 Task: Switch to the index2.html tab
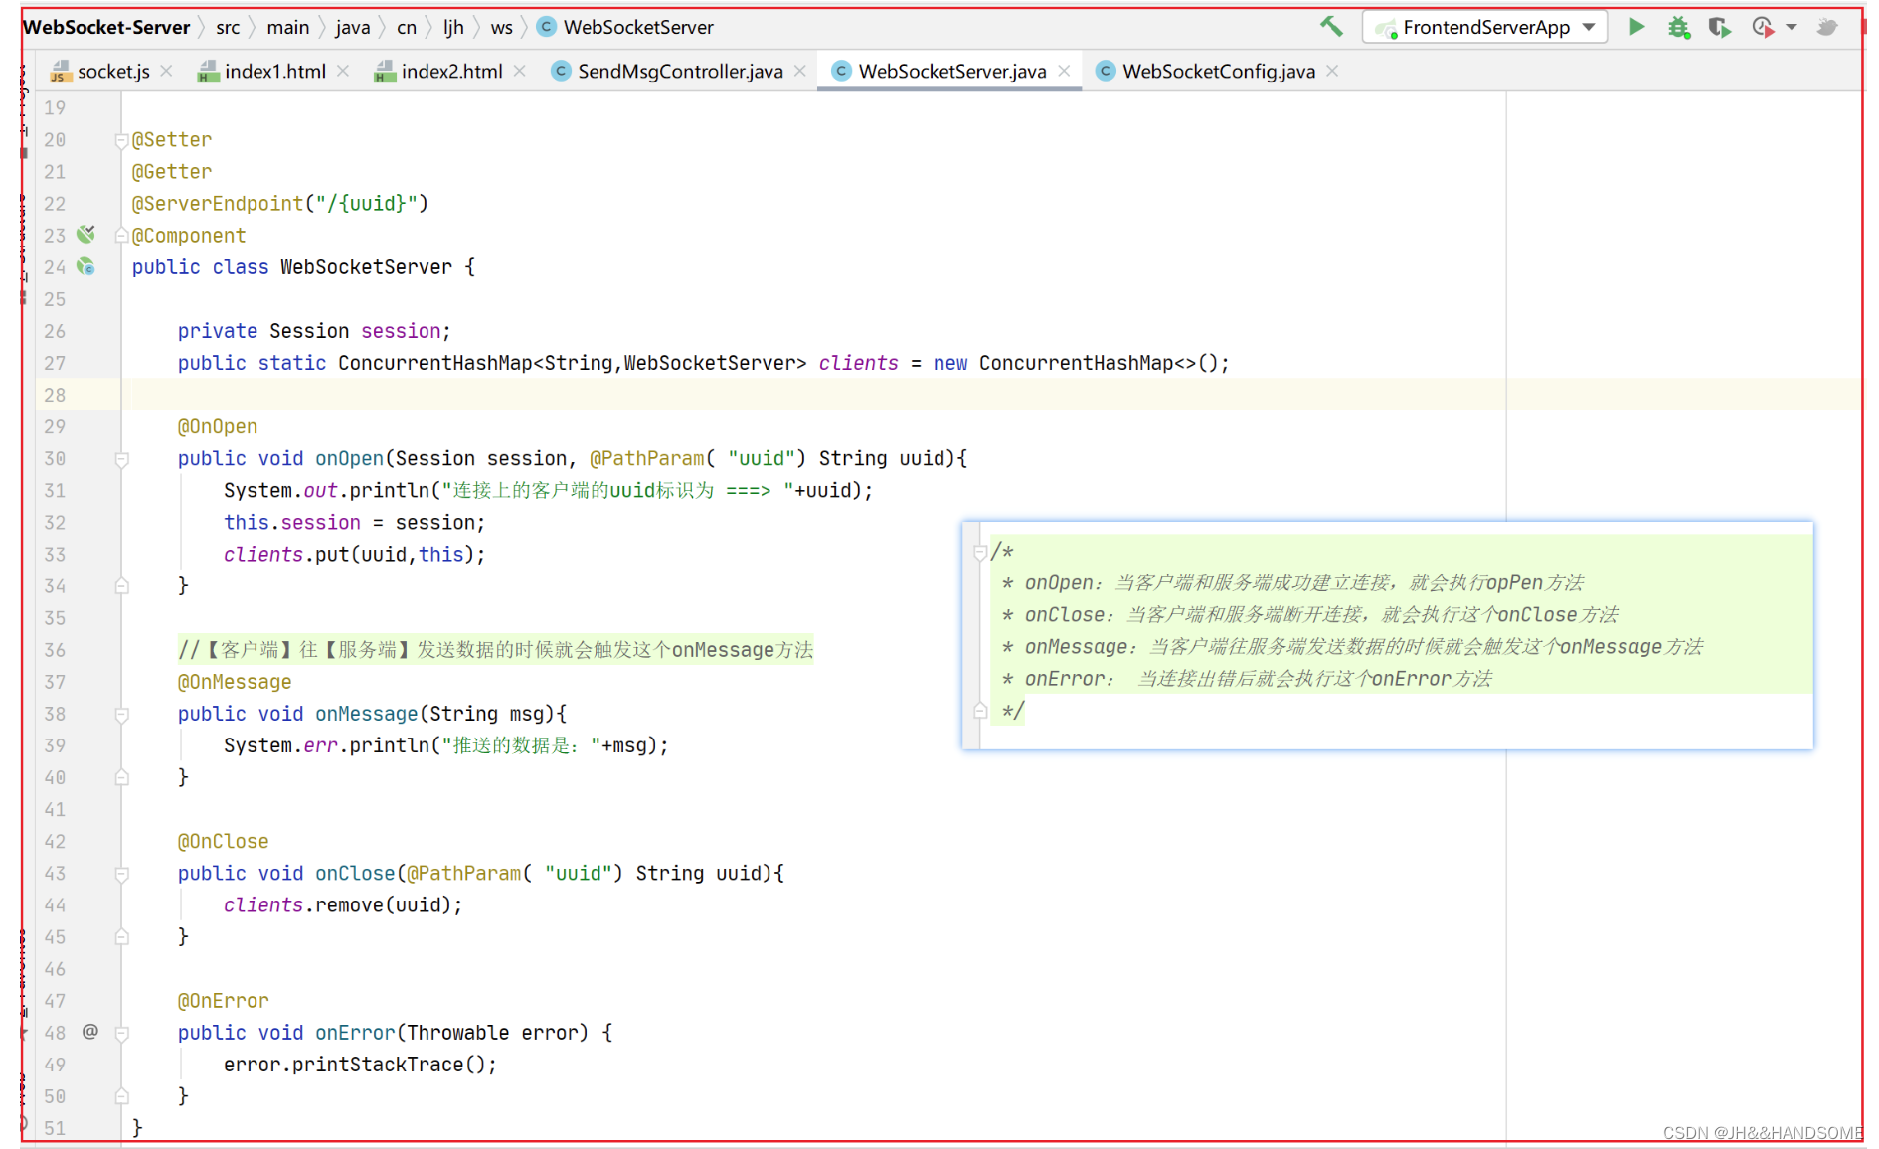click(452, 71)
